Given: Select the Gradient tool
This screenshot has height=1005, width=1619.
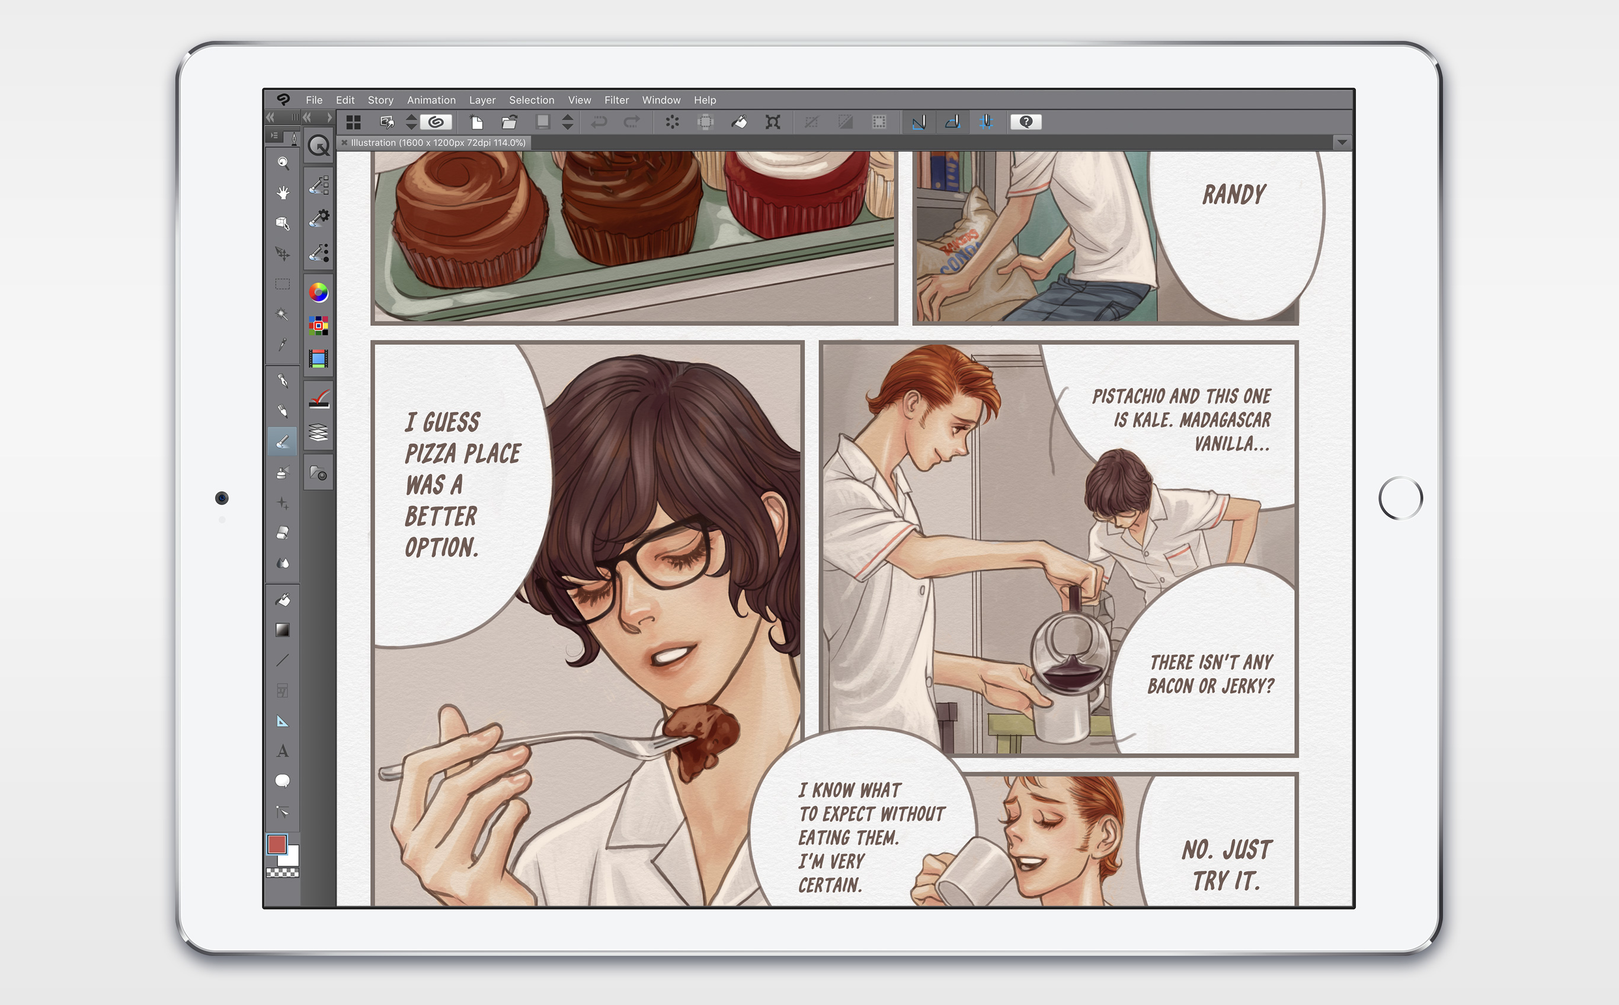Looking at the screenshot, I should point(283,630).
